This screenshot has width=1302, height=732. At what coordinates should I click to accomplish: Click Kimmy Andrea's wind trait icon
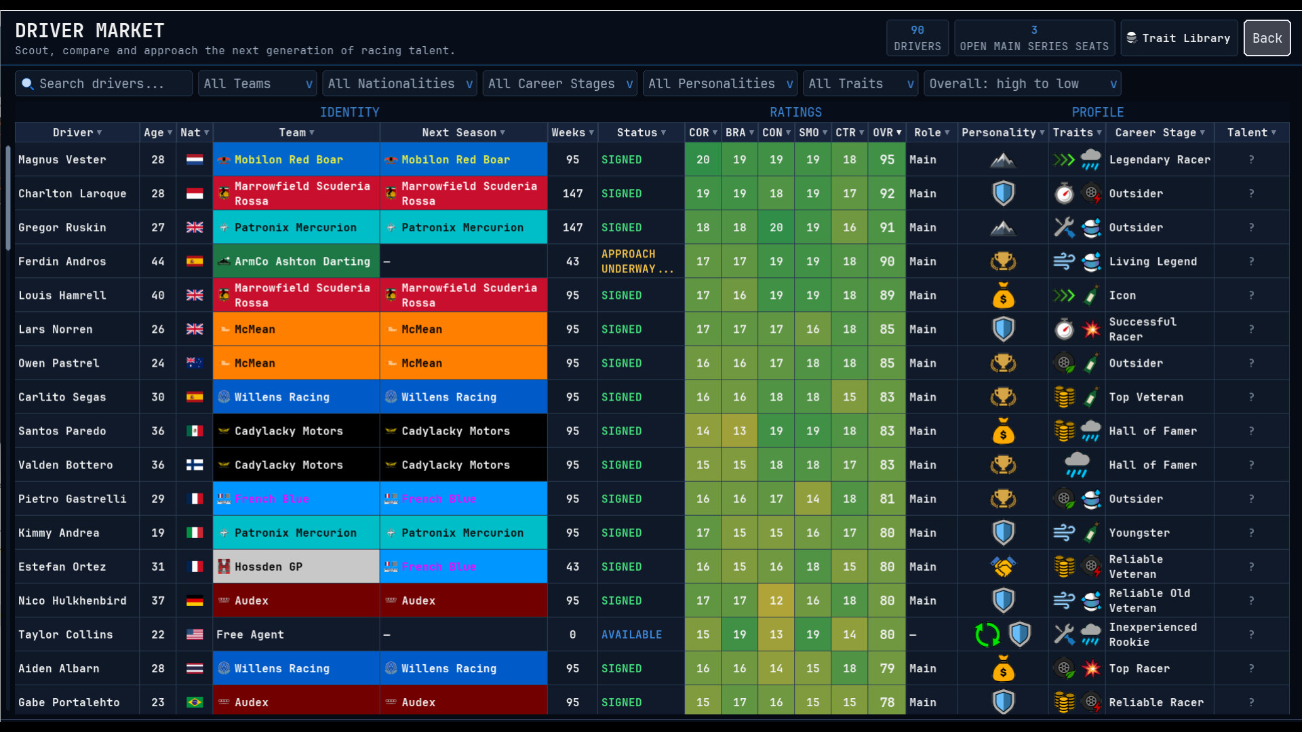(1064, 533)
